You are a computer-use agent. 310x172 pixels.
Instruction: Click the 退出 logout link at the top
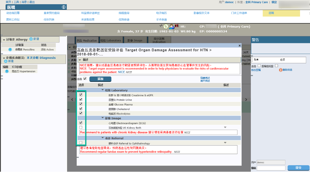pos(32,2)
